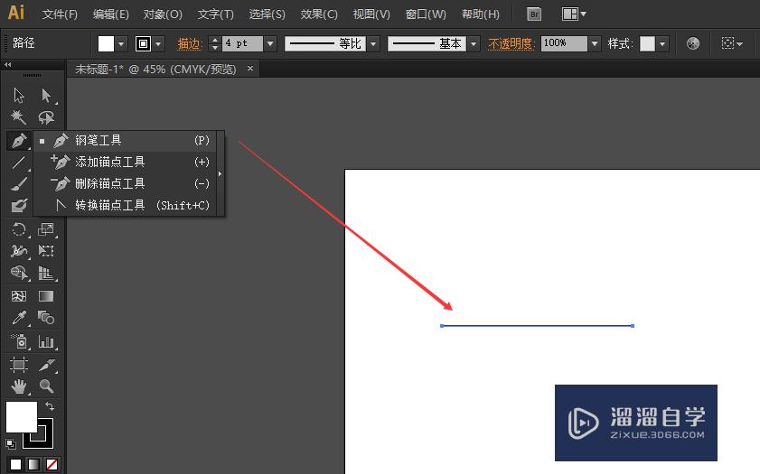Open Adobe Bridge via Br icon

click(x=534, y=14)
